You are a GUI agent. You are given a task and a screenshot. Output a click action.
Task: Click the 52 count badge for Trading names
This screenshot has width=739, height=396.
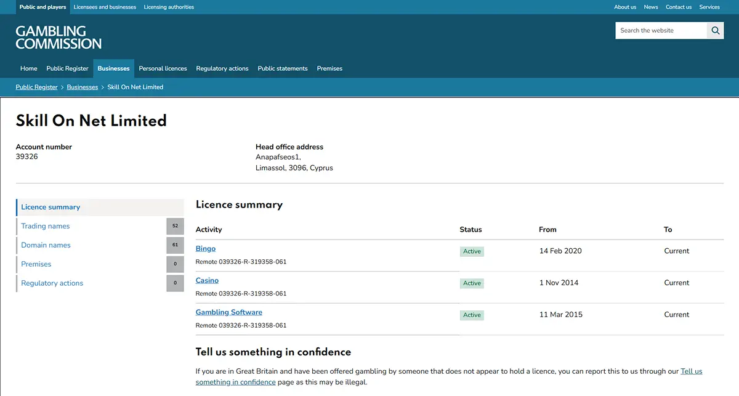click(175, 226)
